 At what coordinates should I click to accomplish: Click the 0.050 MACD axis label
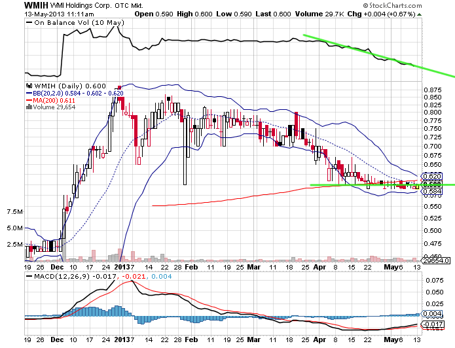[435, 292]
